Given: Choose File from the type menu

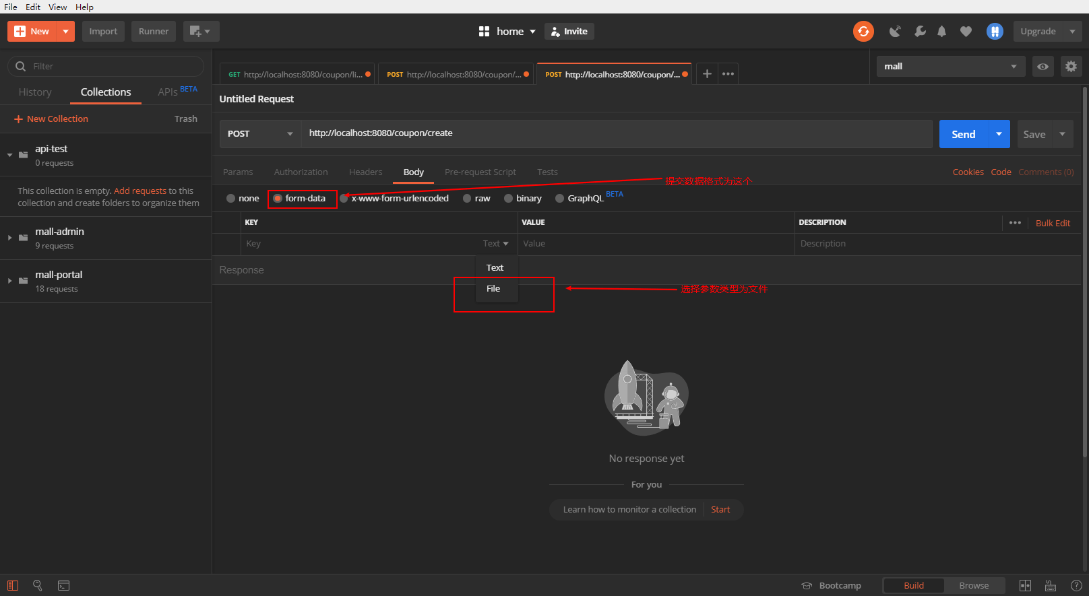Looking at the screenshot, I should pos(497,288).
